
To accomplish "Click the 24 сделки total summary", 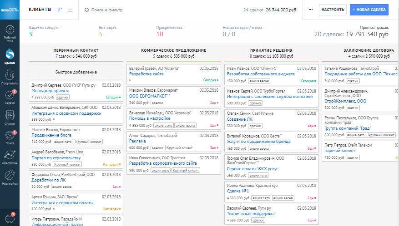I will point(270,10).
